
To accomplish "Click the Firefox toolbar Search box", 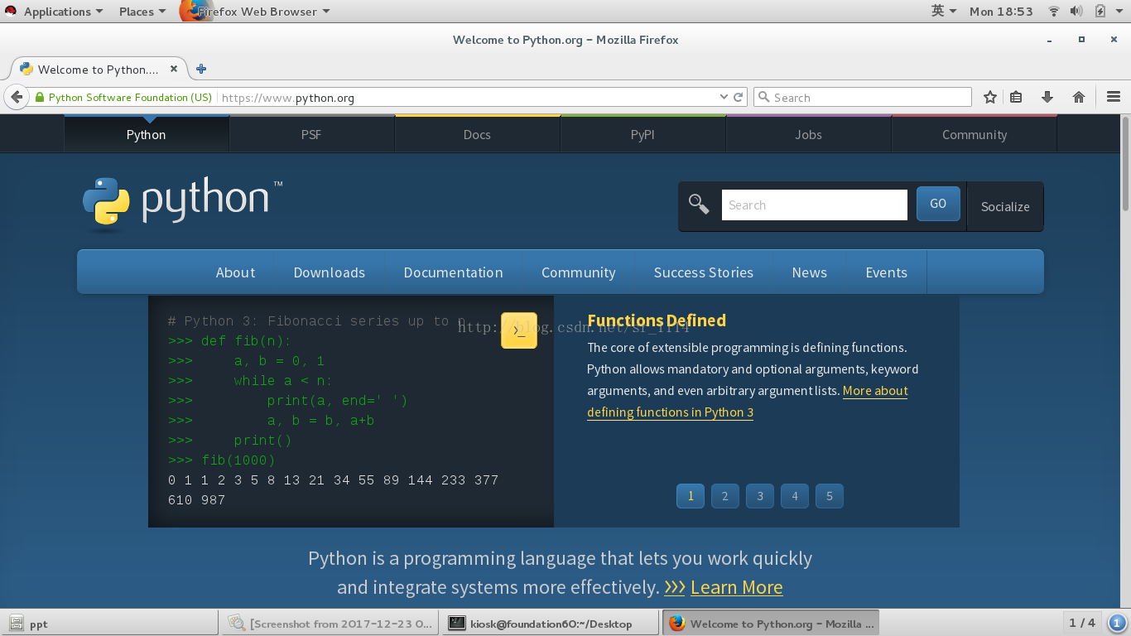I will 862,97.
